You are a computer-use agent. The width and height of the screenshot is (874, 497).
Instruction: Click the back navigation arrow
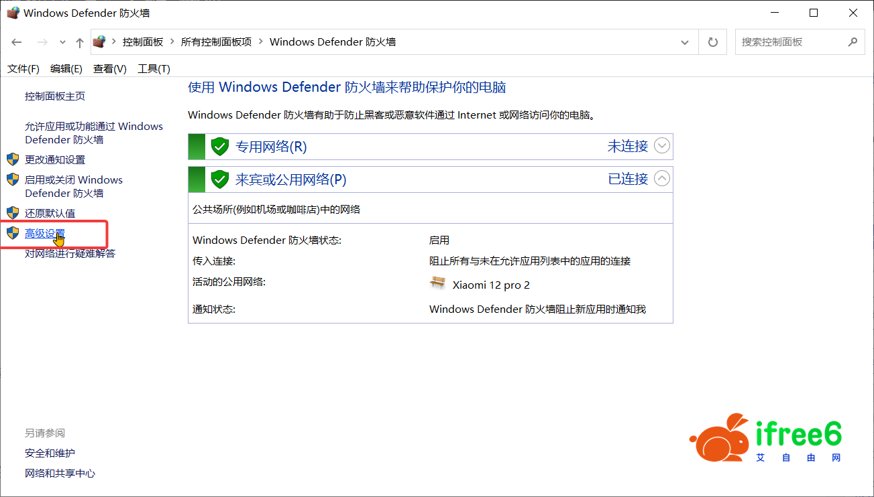pos(17,42)
